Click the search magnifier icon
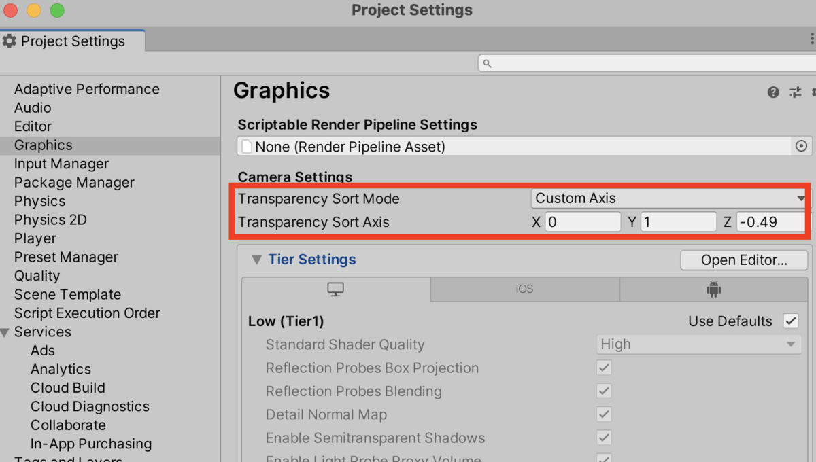Image resolution: width=816 pixels, height=462 pixels. click(487, 64)
